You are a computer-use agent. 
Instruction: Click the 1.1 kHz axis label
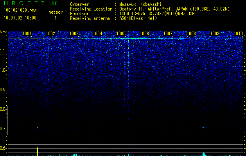(3, 51)
